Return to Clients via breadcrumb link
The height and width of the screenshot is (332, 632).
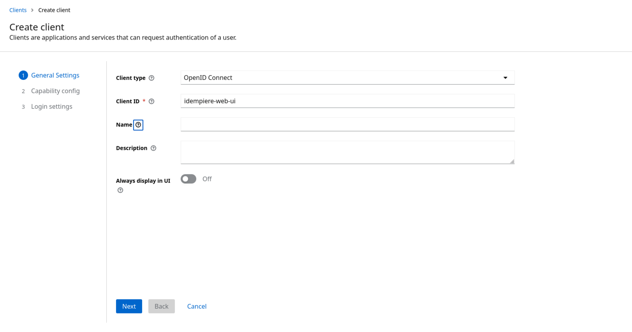(x=18, y=10)
